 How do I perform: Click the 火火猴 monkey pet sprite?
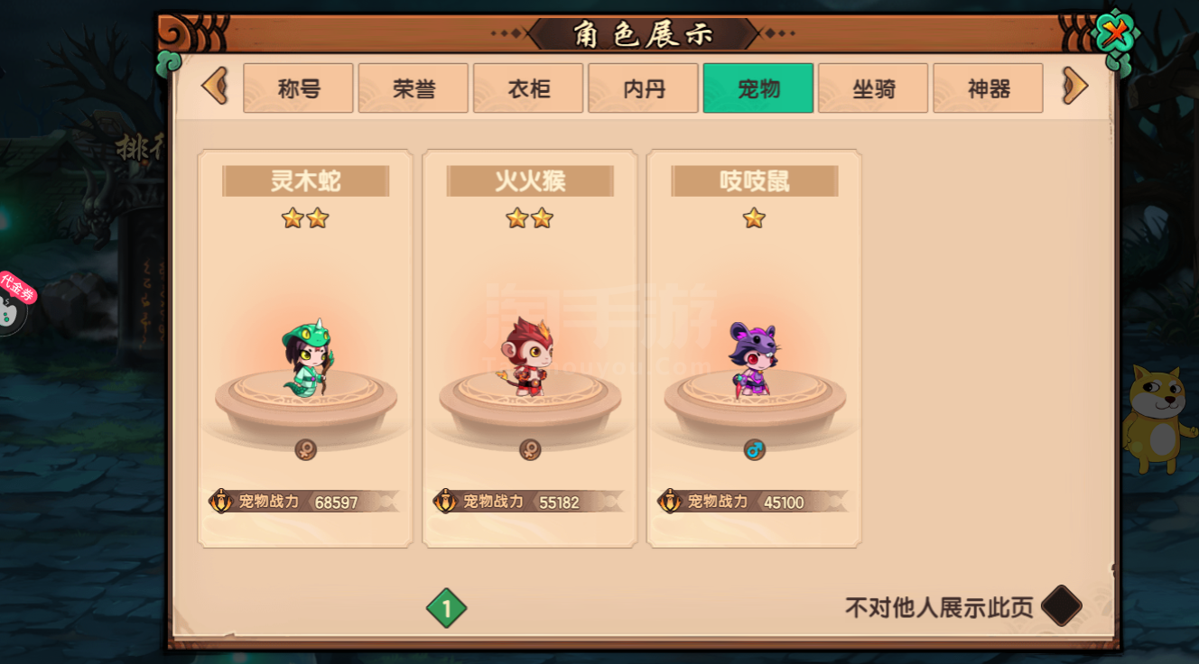coord(529,356)
